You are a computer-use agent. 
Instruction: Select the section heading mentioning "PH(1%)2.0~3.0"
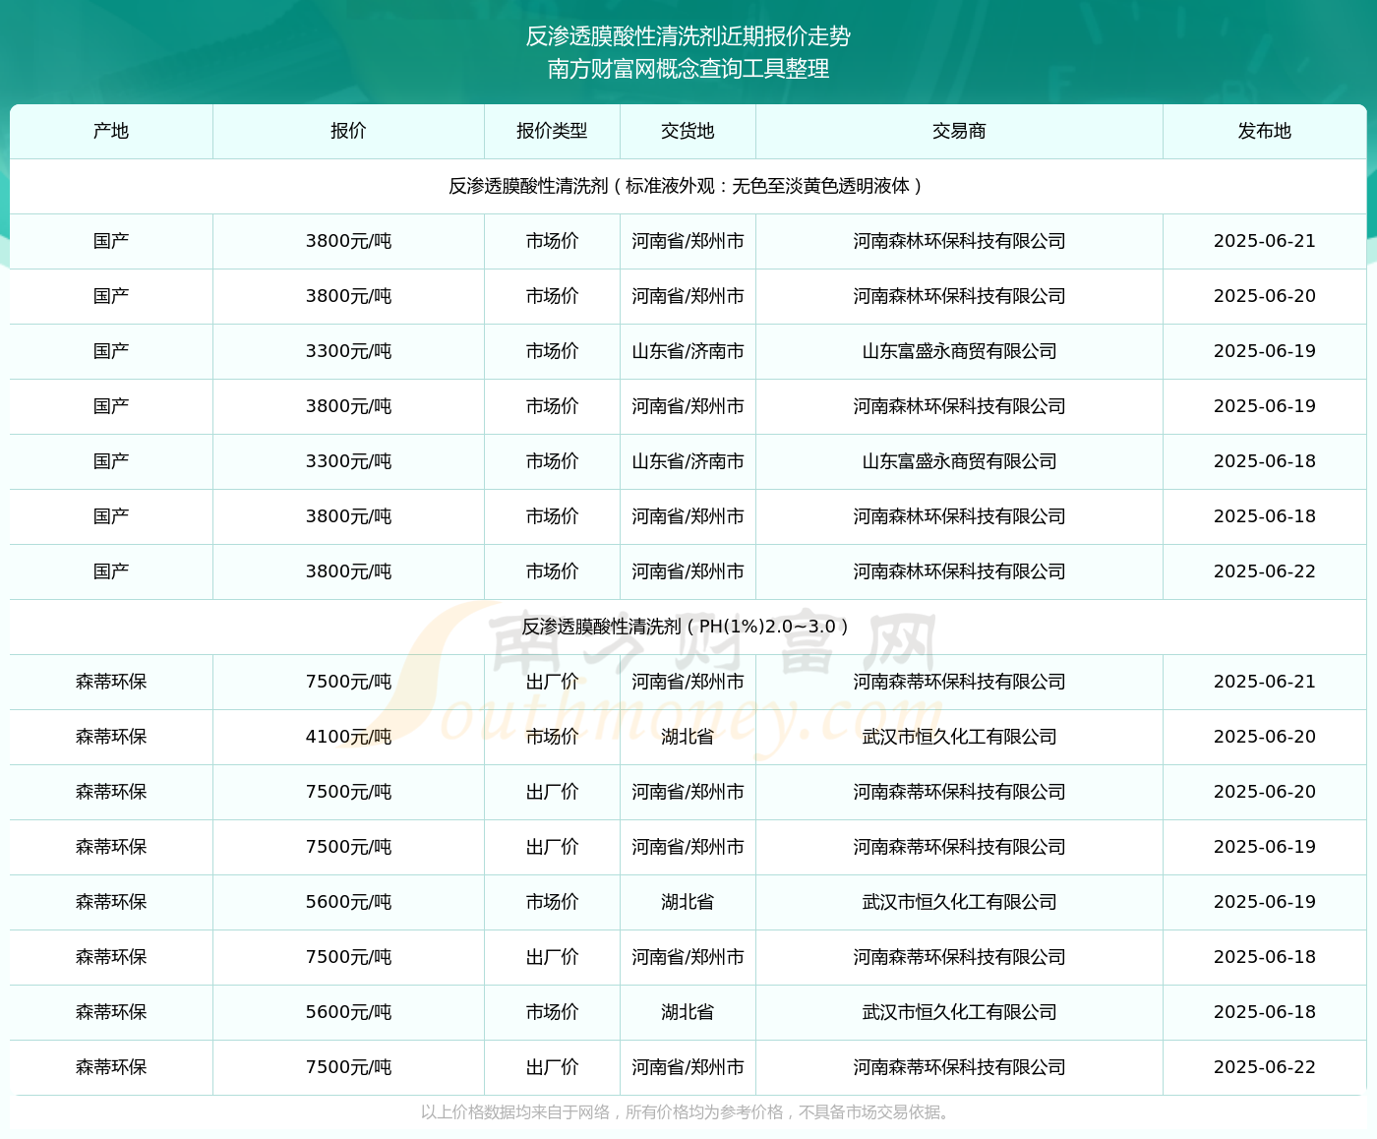(688, 627)
